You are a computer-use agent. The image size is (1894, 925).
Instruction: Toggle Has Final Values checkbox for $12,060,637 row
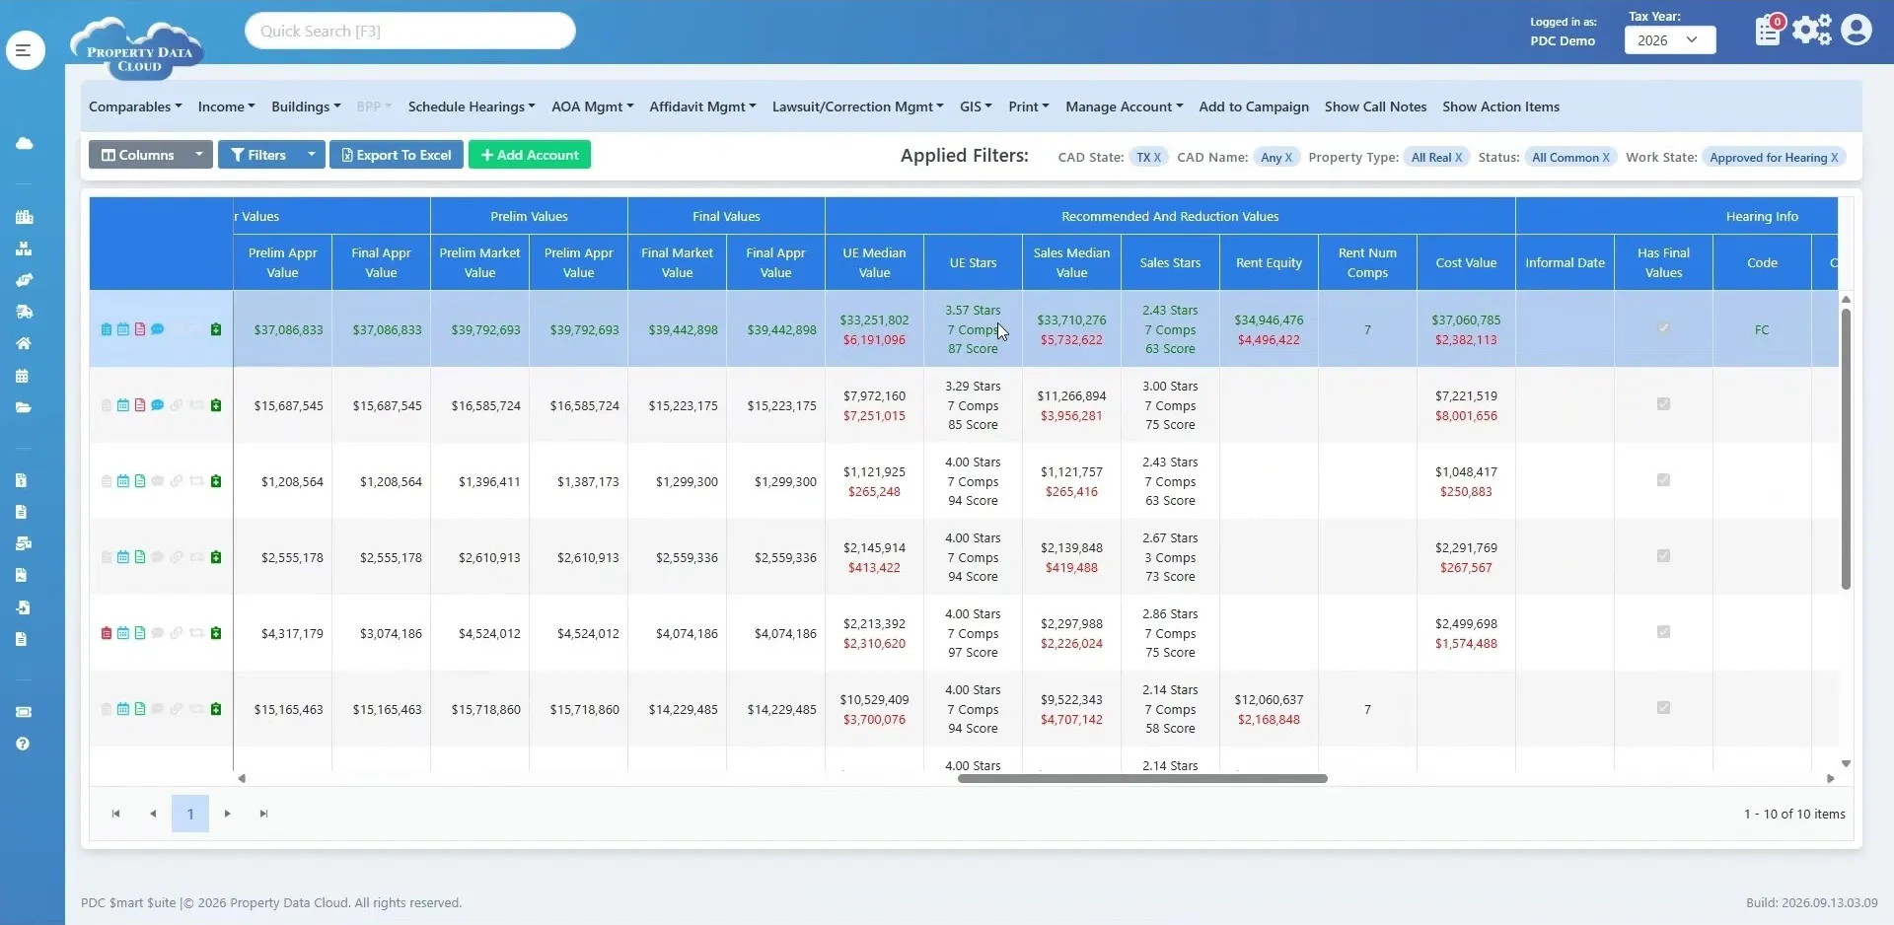(1663, 707)
